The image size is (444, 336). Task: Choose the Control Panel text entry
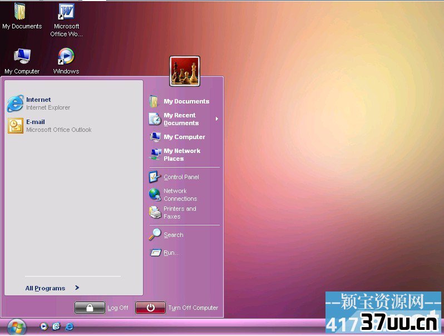click(x=181, y=177)
